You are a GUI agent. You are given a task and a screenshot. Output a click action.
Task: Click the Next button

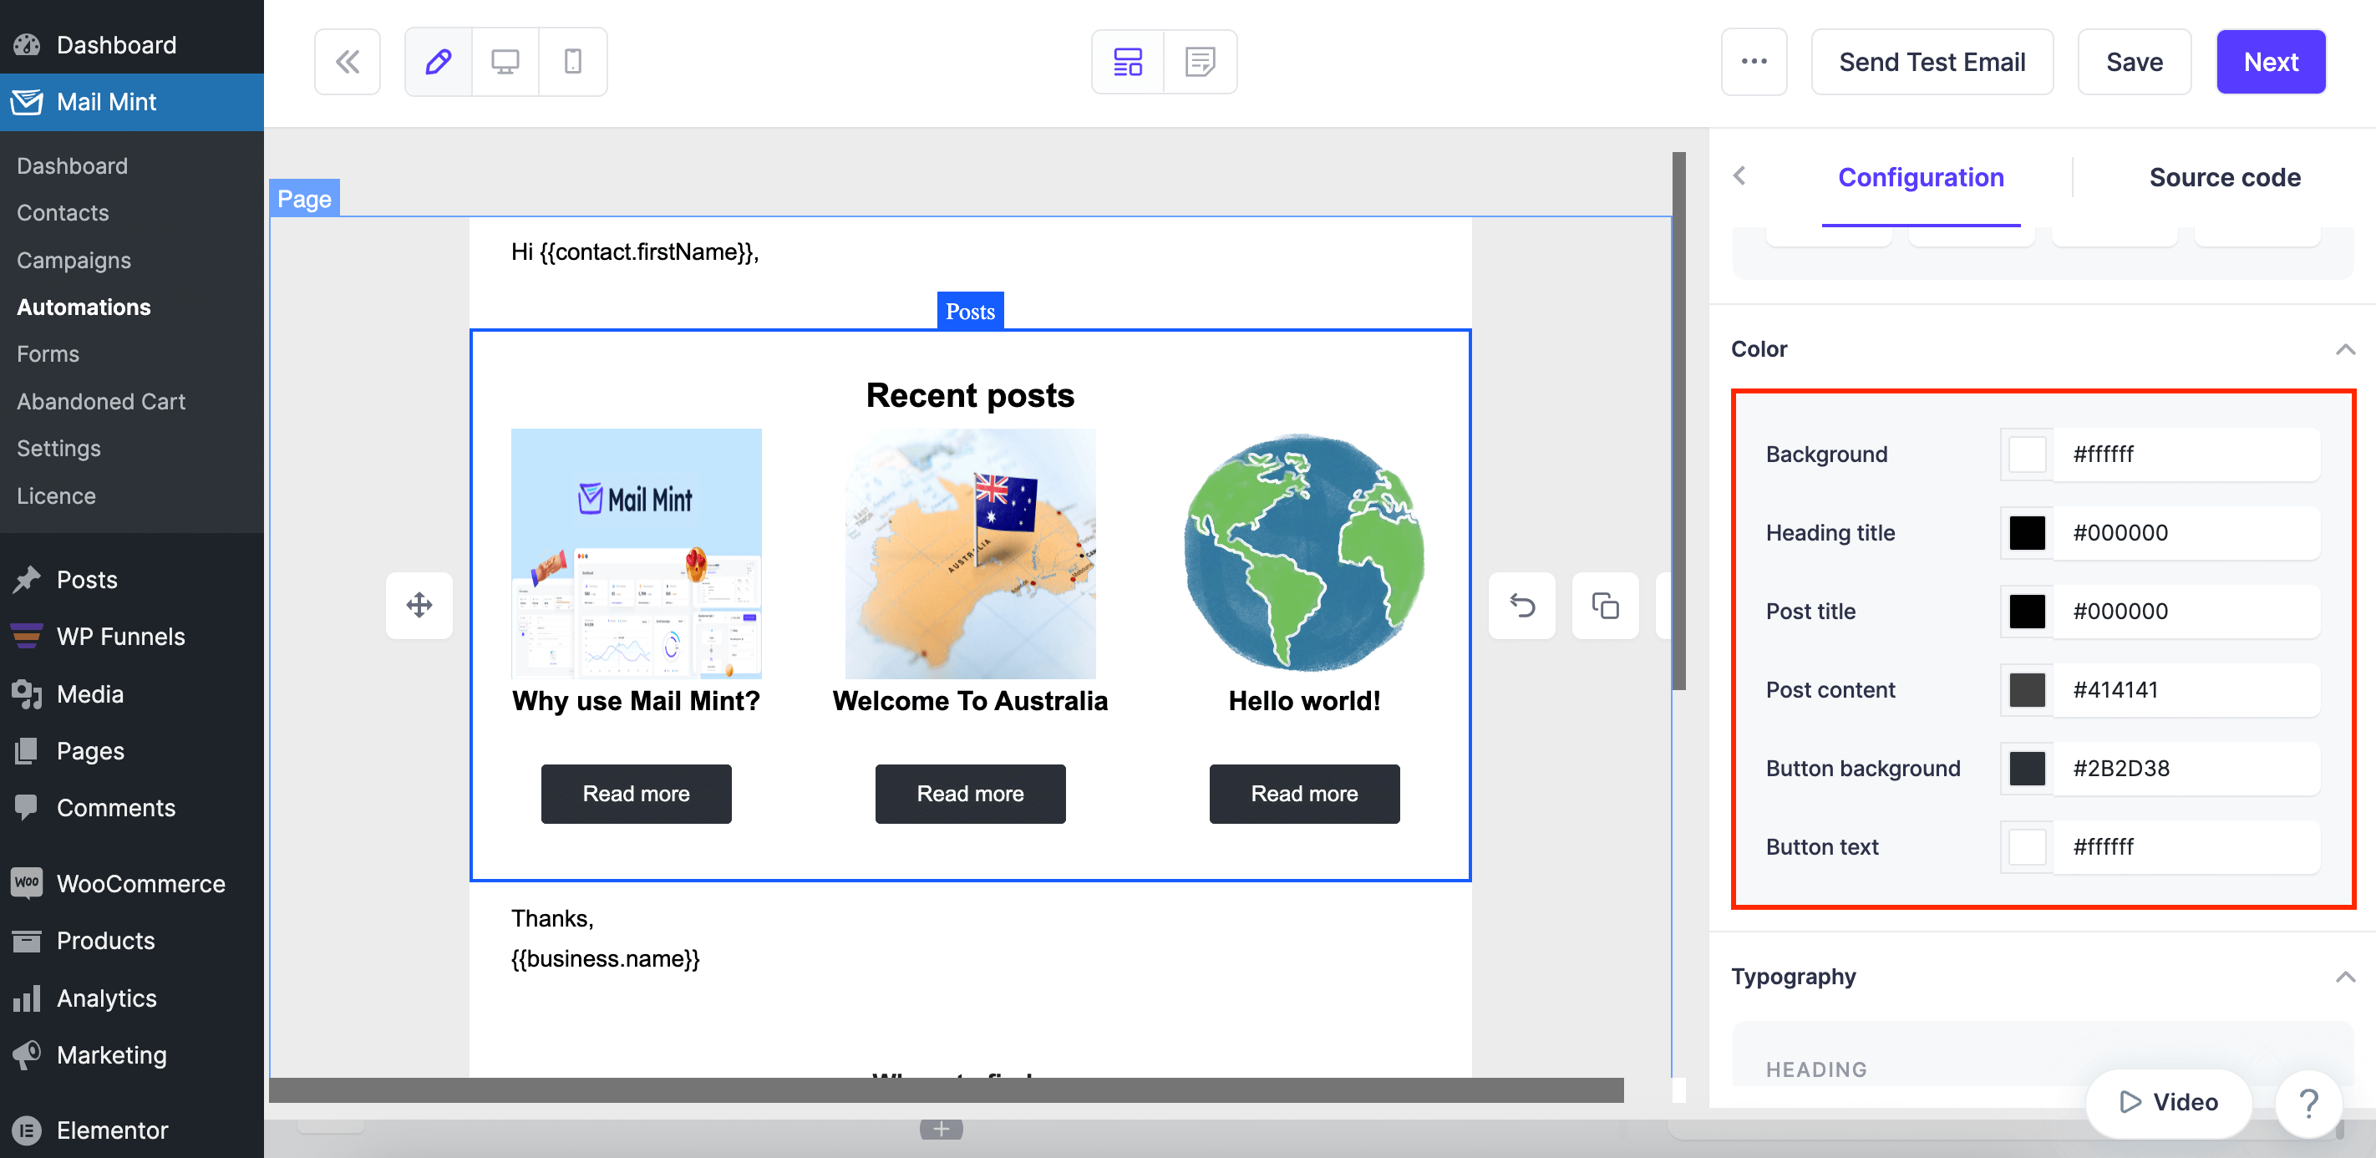click(x=2273, y=62)
